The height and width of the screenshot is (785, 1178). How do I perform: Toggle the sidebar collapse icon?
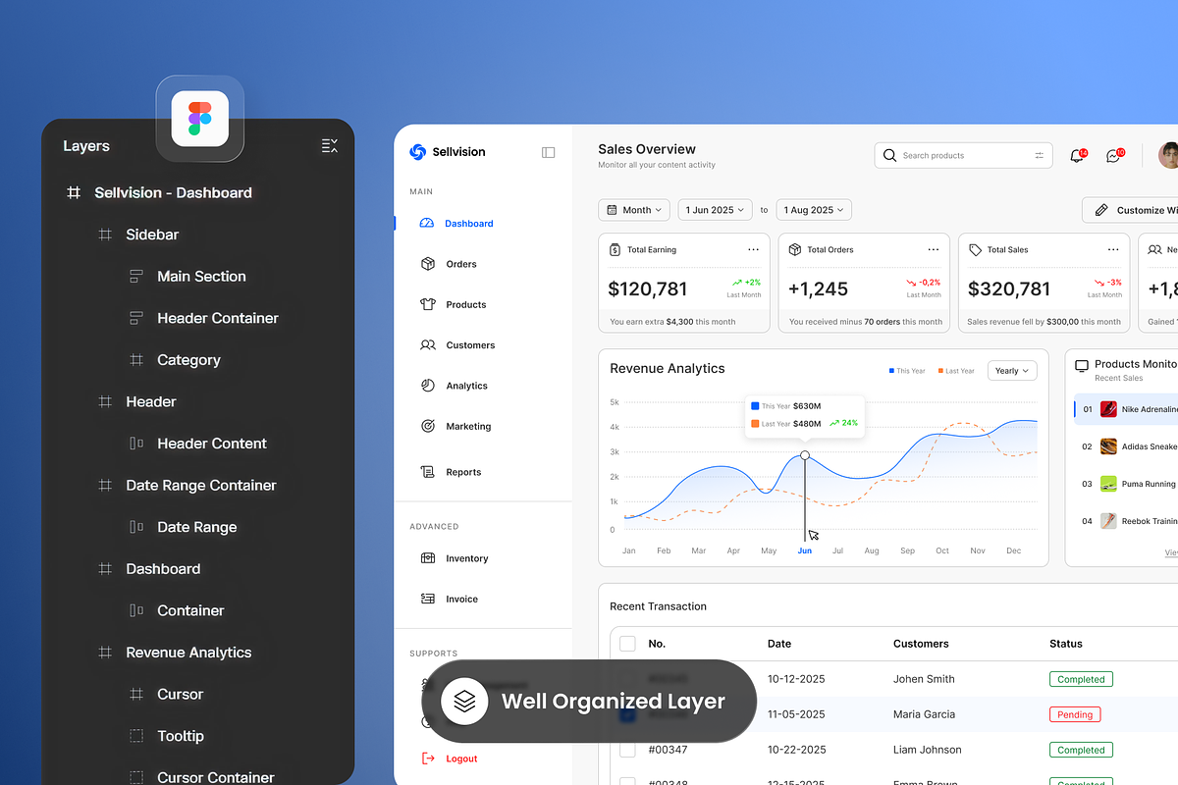(x=548, y=152)
